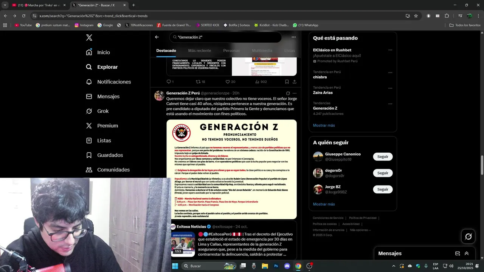
Task: Bookmark this page with the star icon
Action: pos(416,16)
